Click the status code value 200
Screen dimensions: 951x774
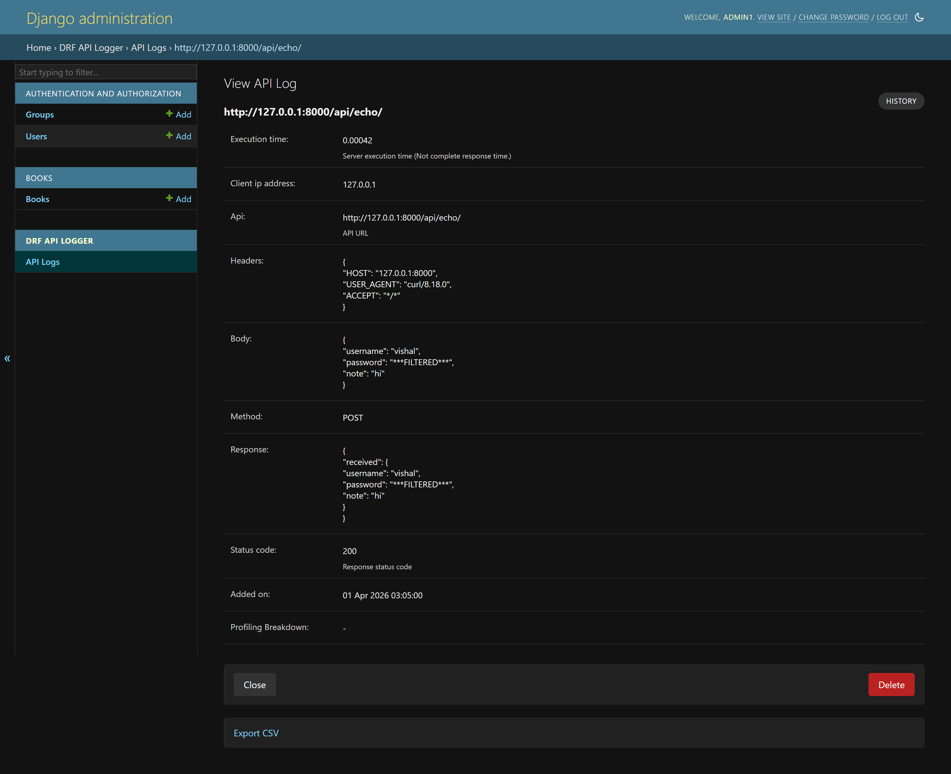(x=350, y=551)
